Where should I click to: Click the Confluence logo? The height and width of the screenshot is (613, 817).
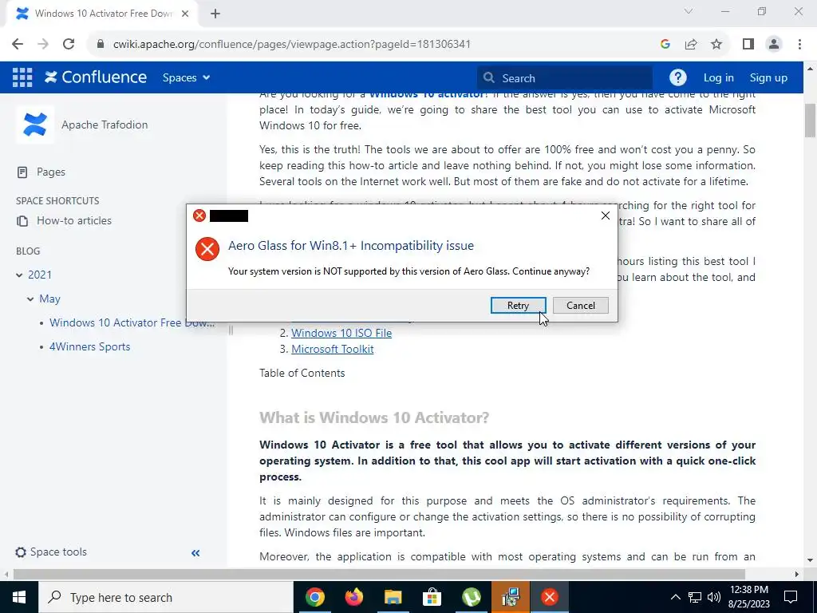pos(96,77)
